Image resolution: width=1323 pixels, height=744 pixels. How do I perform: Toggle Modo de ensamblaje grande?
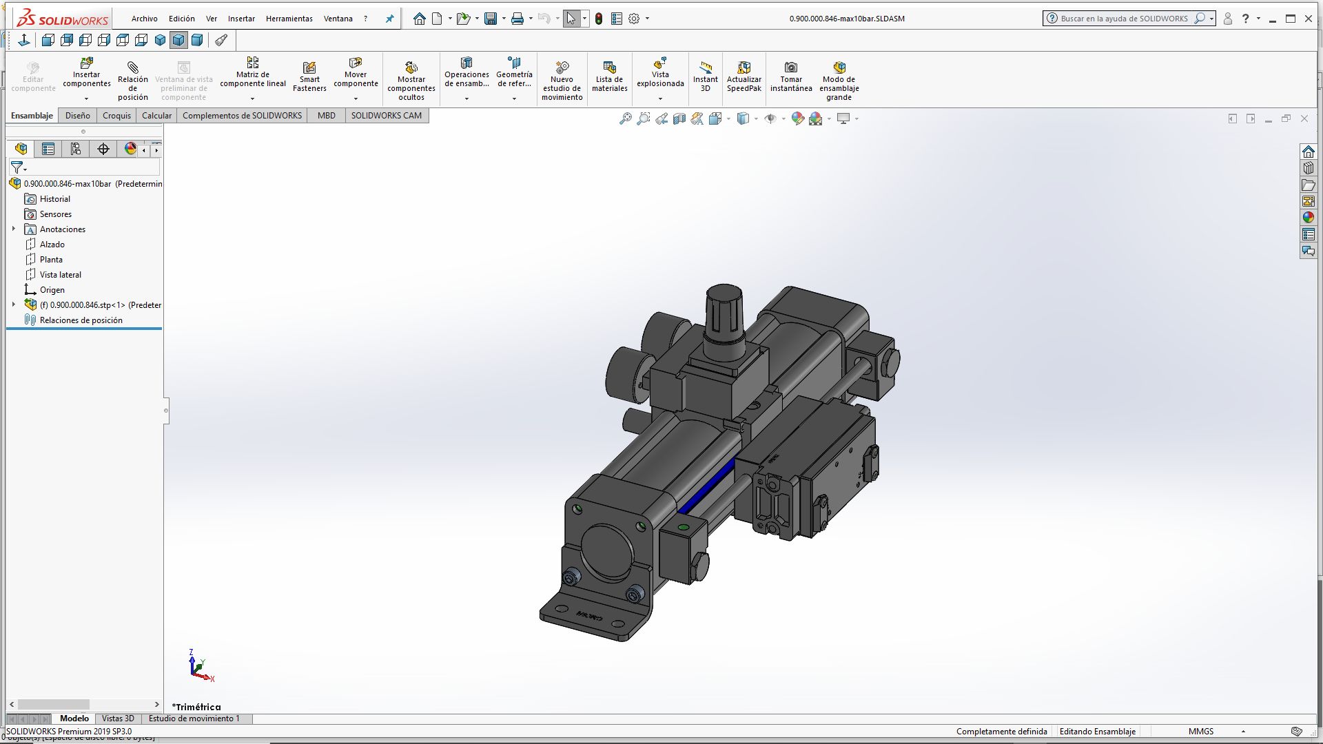tap(839, 68)
